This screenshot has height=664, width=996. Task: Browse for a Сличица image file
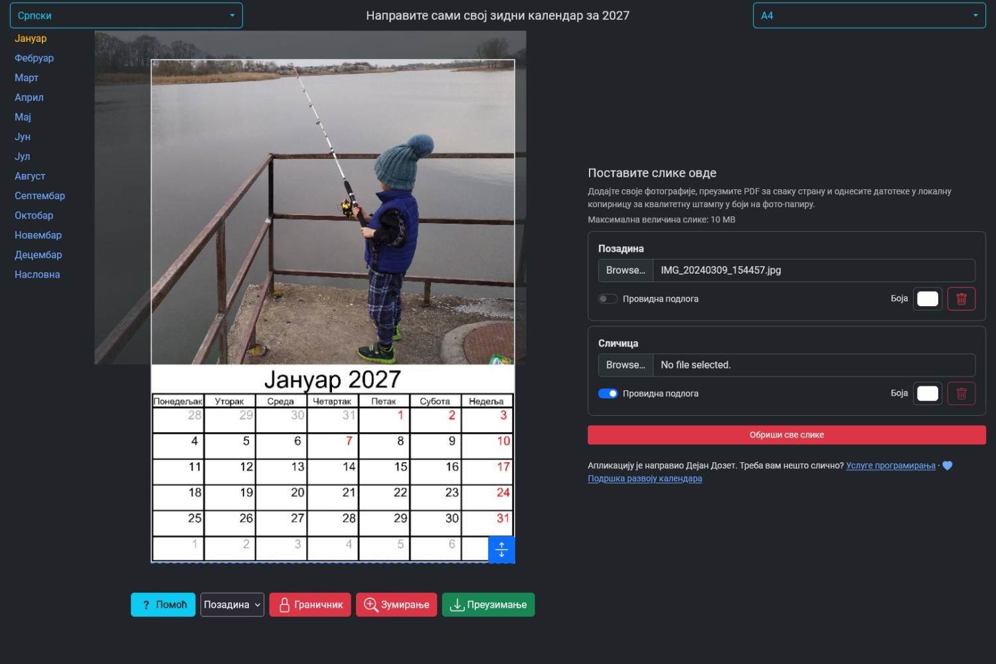coord(625,365)
